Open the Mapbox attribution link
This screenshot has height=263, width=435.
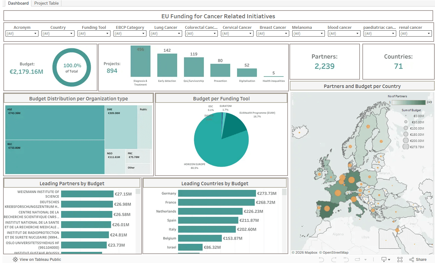click(305, 252)
